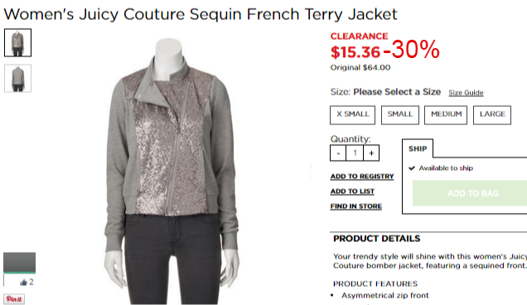527x305 pixels.
Task: Click the quantity number field
Action: click(x=355, y=153)
